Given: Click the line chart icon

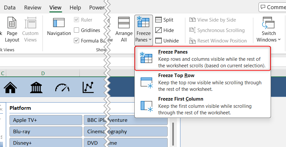Looking at the screenshot, I should tap(88, 87).
